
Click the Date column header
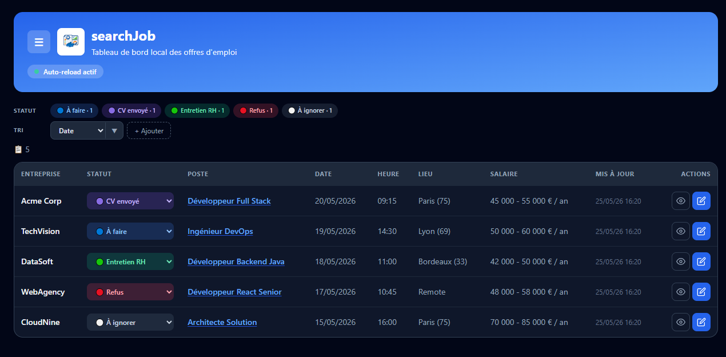point(323,174)
